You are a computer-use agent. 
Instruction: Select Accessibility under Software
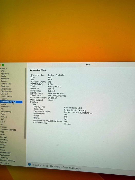pos(5,153)
